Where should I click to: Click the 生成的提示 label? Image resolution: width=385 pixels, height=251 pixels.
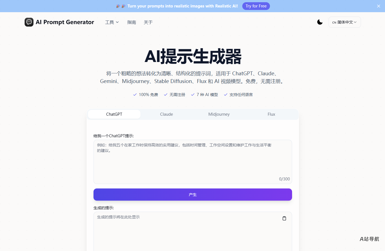click(x=104, y=208)
